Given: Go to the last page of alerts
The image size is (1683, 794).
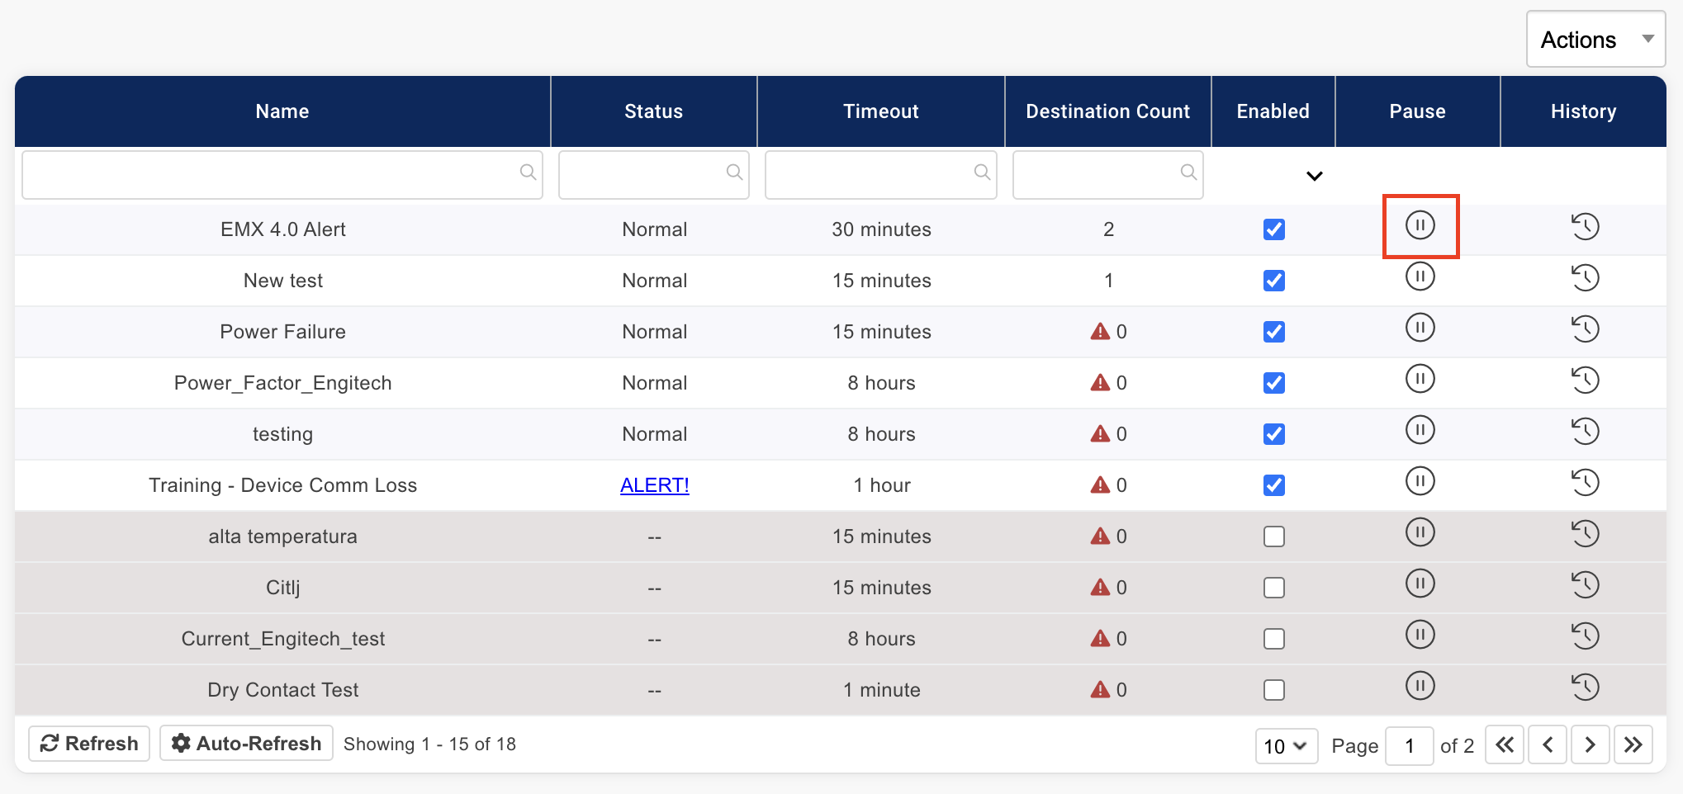Looking at the screenshot, I should [x=1633, y=744].
